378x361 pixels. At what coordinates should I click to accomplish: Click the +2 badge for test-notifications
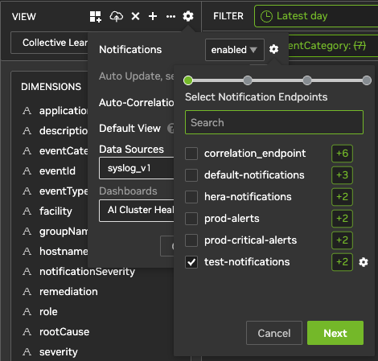click(x=342, y=262)
